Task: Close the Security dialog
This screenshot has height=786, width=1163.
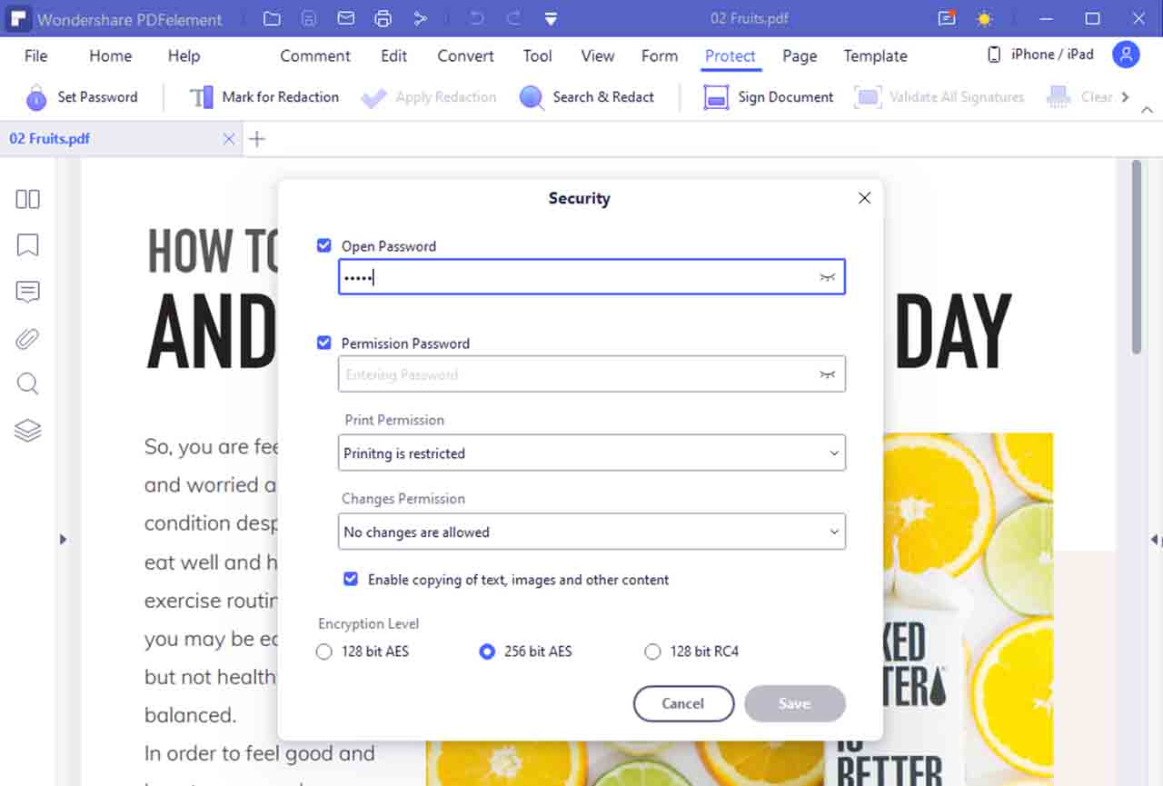Action: (x=864, y=198)
